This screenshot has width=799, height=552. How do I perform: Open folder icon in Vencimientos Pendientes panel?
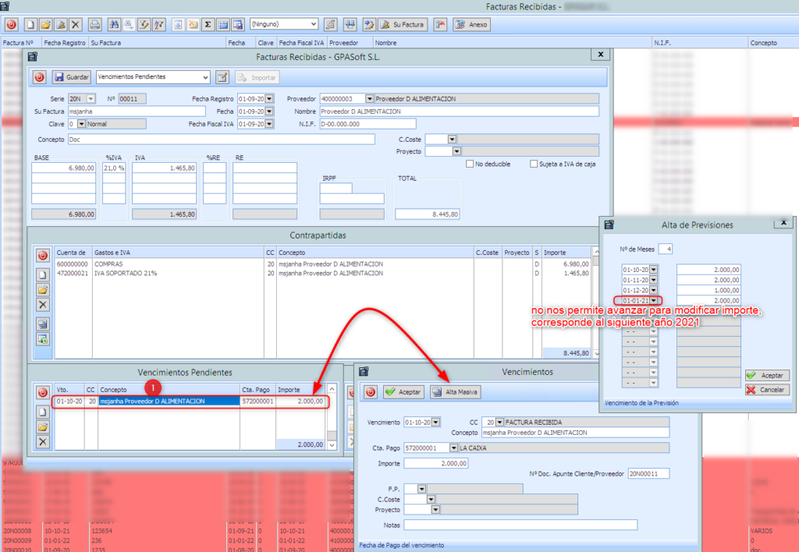43,426
